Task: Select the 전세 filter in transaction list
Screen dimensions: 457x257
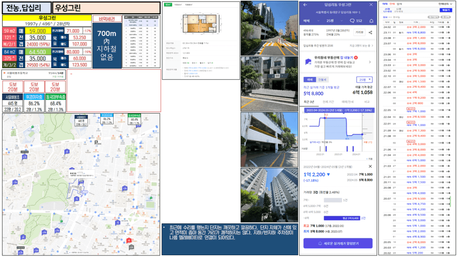Action: click(392, 4)
